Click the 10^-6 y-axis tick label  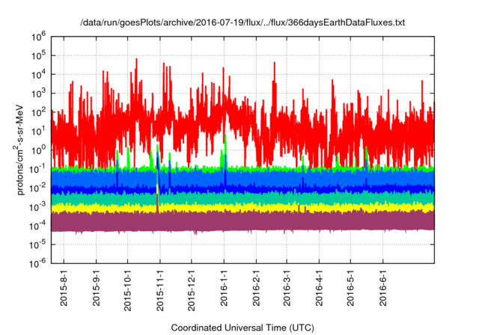click(x=37, y=263)
